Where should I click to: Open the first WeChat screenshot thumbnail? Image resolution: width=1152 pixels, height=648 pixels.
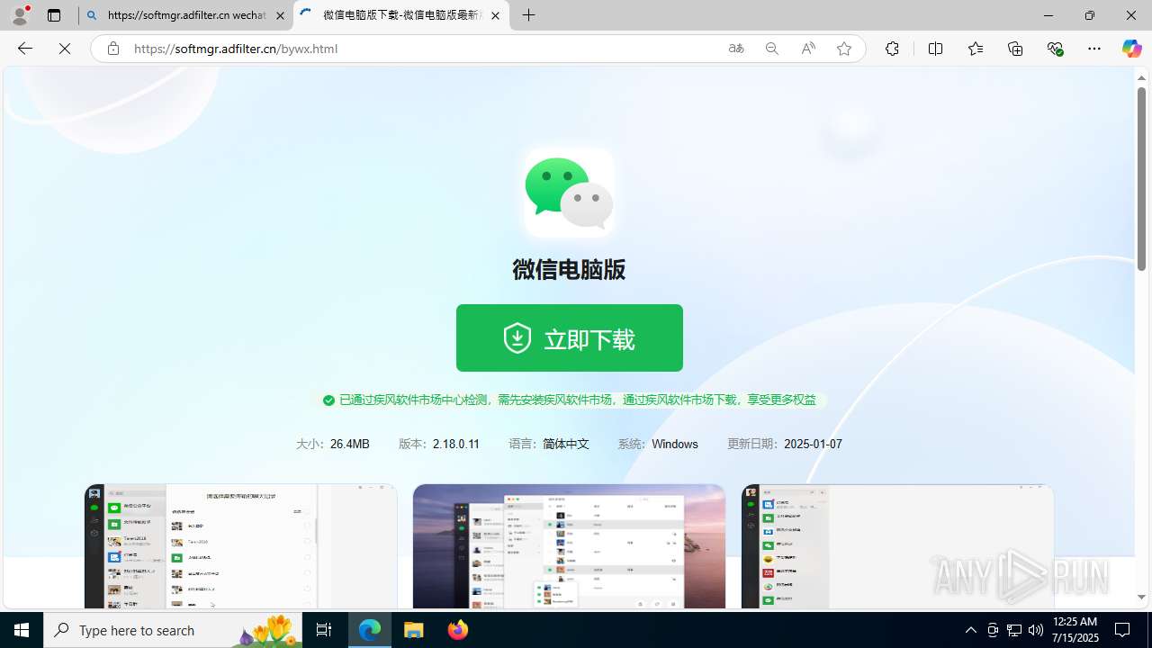point(240,546)
